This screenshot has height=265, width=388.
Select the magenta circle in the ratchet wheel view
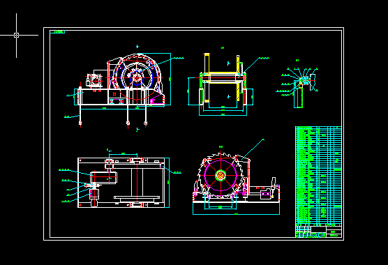tap(221, 175)
